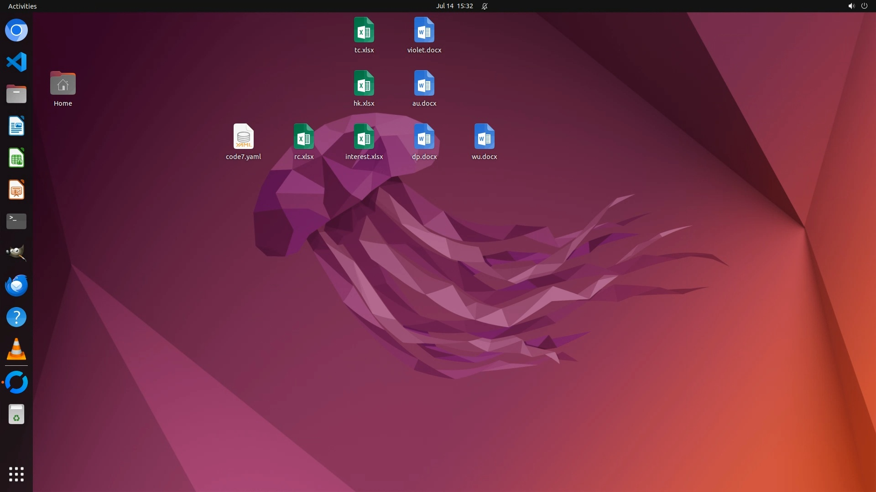Click the Activities menu

(x=22, y=6)
